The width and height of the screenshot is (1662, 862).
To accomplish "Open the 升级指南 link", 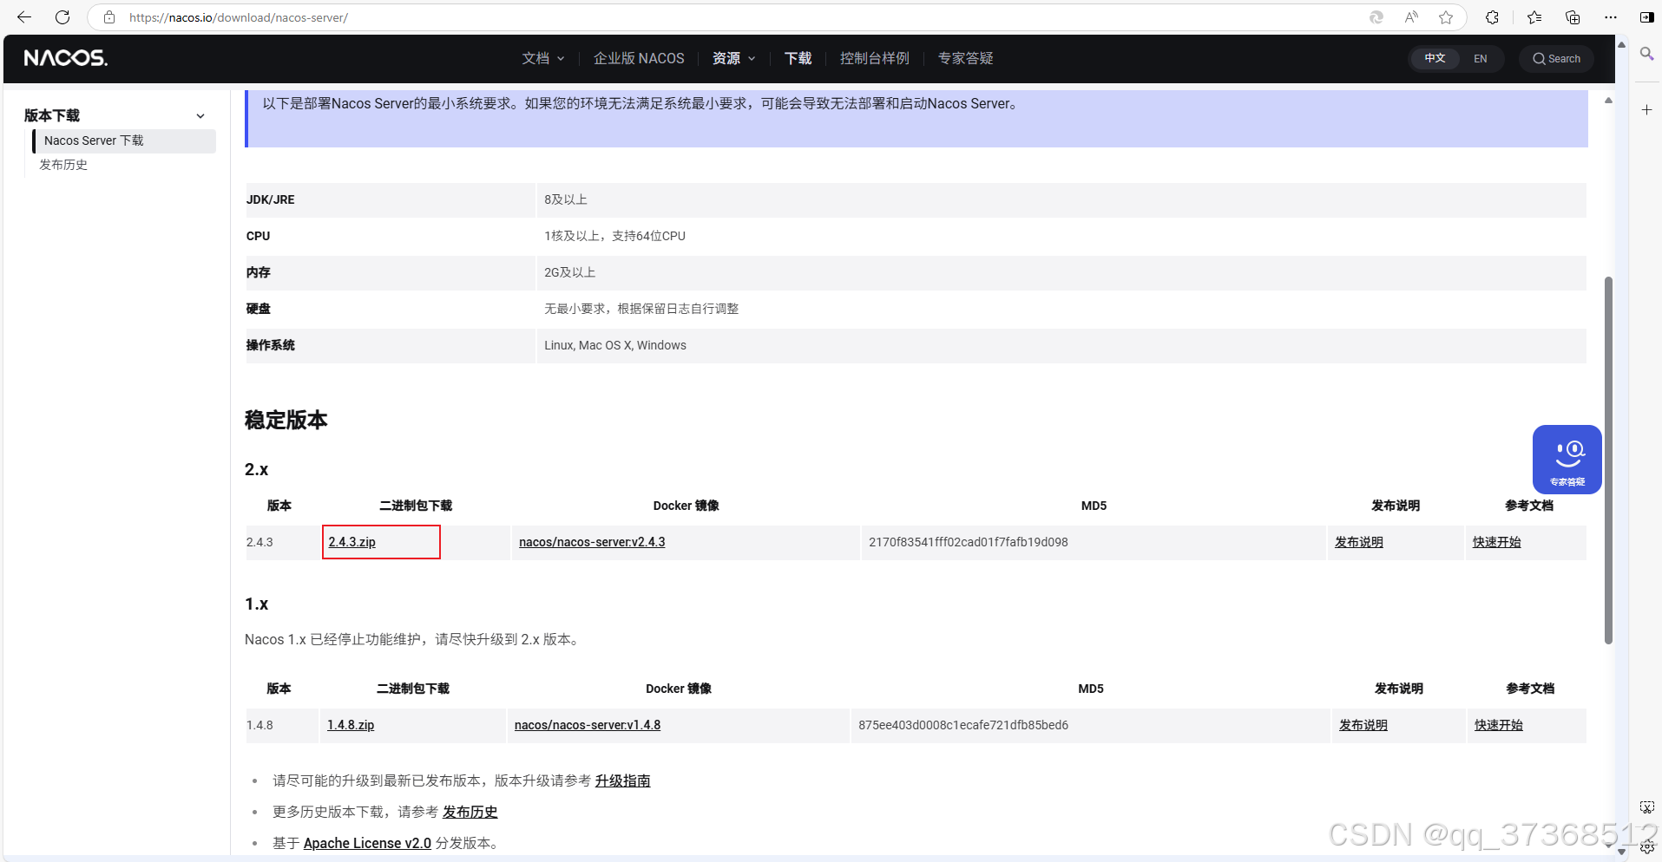I will click(623, 780).
